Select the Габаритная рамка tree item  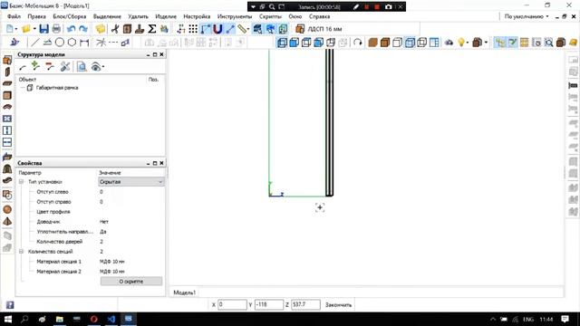[x=57, y=88]
